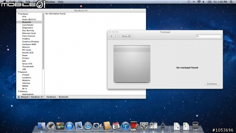Screen dimensions: 236x133
Task: Click the trackpad illustration image
Action: click(x=132, y=64)
